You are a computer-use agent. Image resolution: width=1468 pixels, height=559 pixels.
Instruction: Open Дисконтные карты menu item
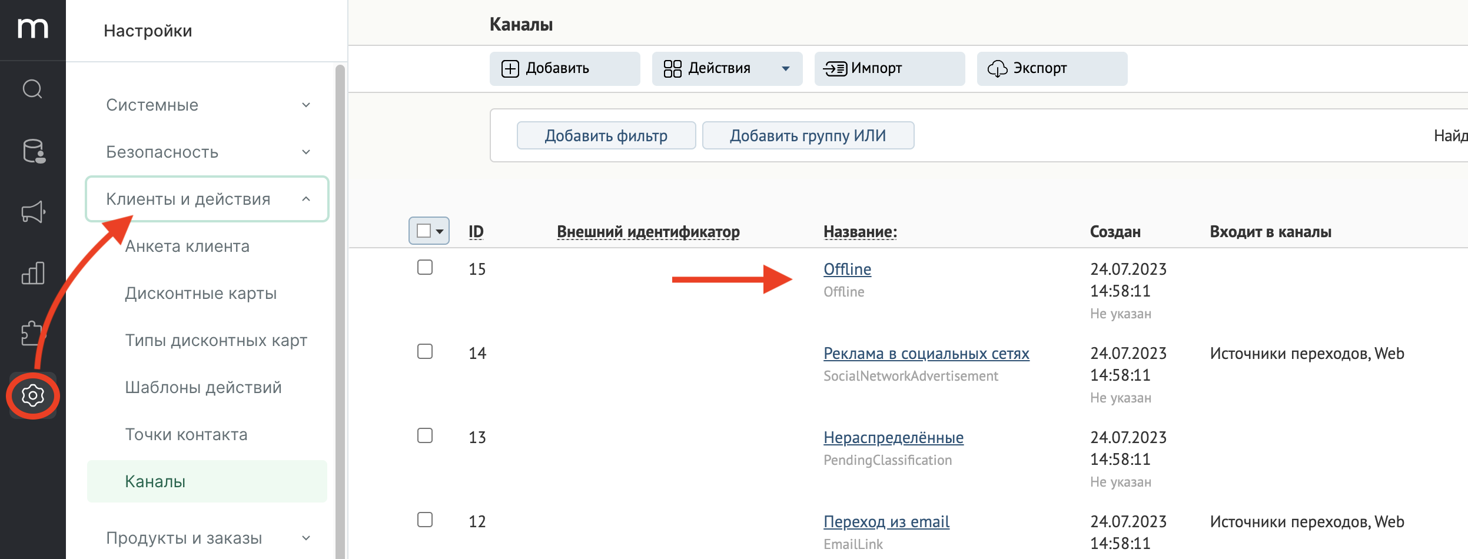click(x=201, y=293)
